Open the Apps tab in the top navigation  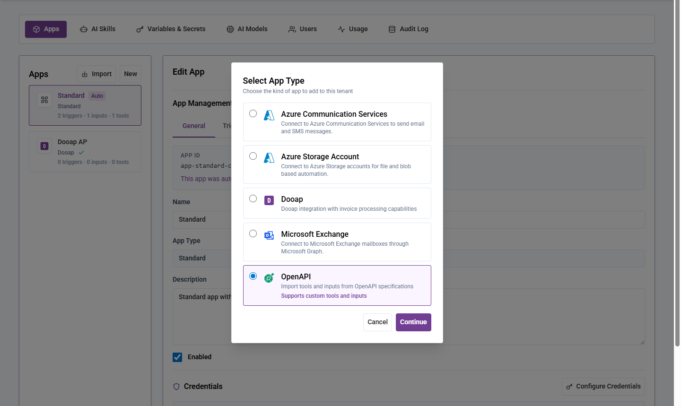pyautogui.click(x=46, y=29)
